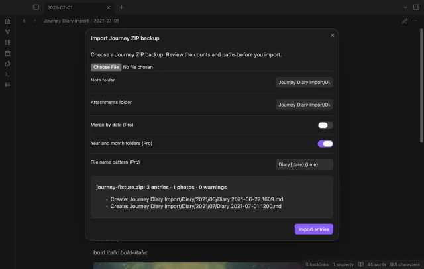Screen dimensions: 424x269
Task: Open templates copy icon in ribbon
Action: (x=7, y=64)
